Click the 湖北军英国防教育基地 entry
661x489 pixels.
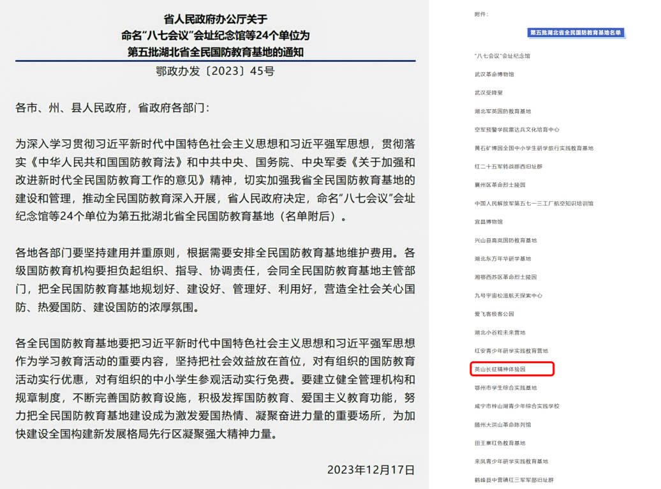coord(503,112)
